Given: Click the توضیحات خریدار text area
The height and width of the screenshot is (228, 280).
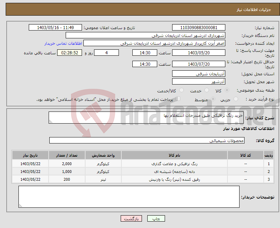Looking at the screenshot, I should click(x=129, y=197).
